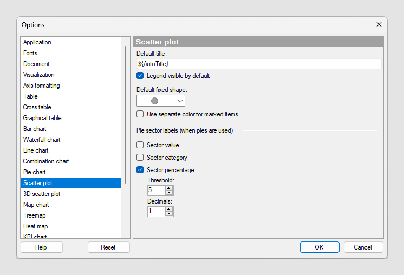Increase the Decimals value with up arrow
Image resolution: width=404 pixels, height=275 pixels.
point(169,209)
